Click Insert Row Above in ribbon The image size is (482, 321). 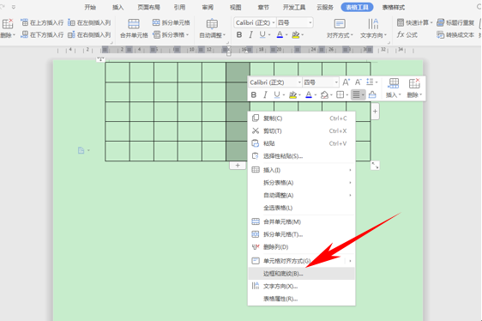click(42, 23)
